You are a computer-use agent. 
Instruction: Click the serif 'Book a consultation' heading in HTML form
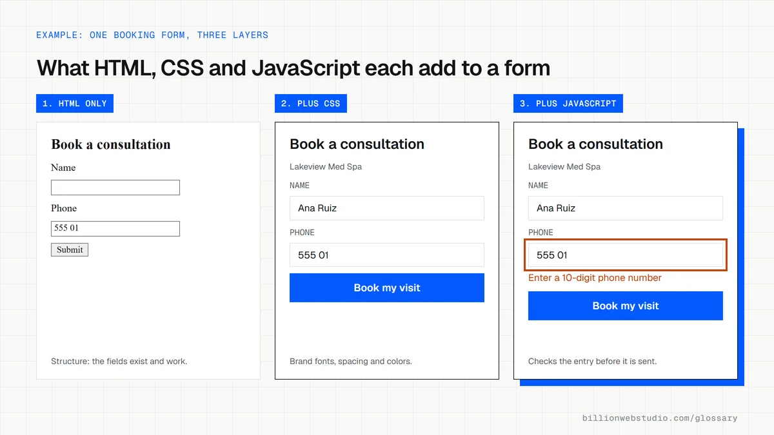click(111, 144)
